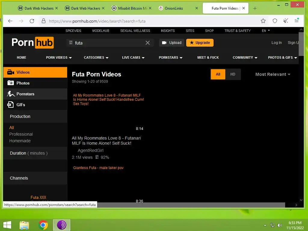Open the network tray icon

pyautogui.click(x=273, y=225)
